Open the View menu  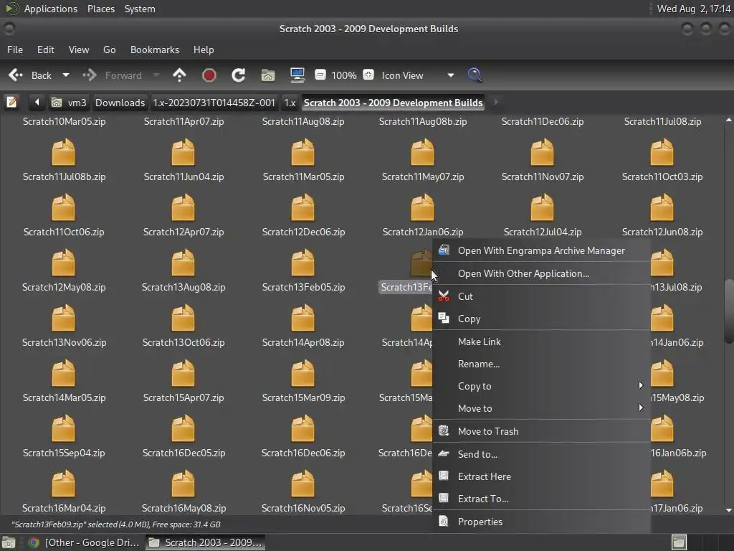pos(79,50)
